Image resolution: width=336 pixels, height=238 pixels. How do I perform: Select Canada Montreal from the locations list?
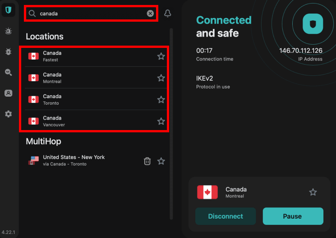click(96, 78)
